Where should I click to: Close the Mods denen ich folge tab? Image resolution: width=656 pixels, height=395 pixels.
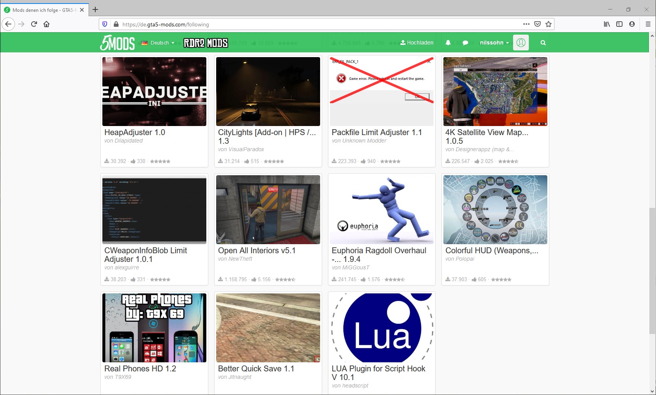click(x=82, y=10)
